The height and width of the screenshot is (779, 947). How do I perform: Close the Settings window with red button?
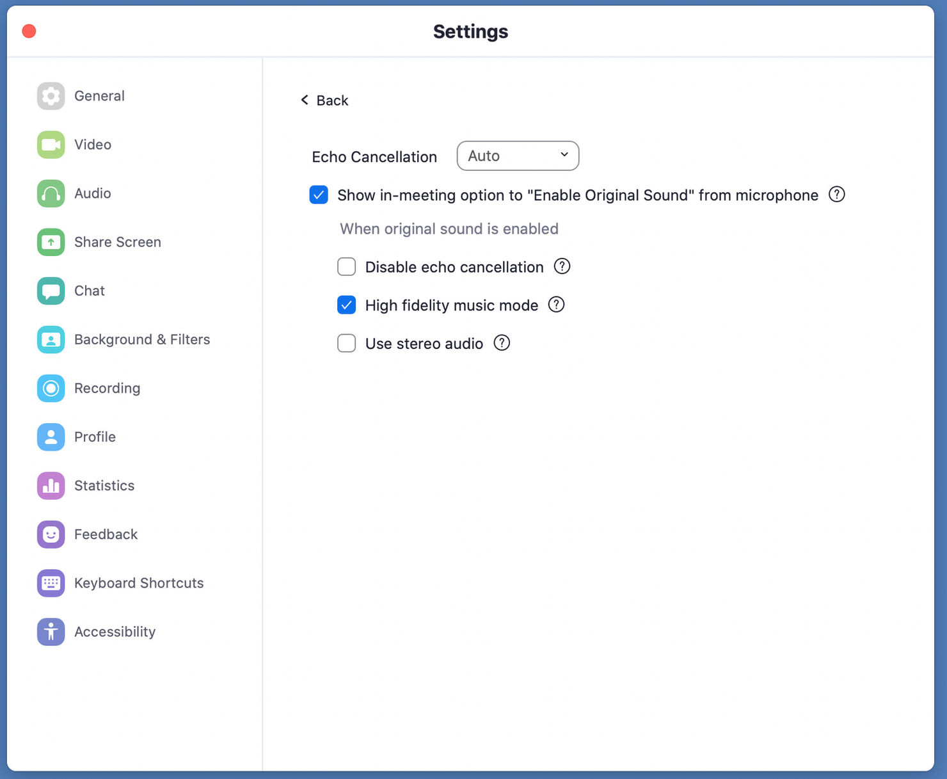(29, 31)
